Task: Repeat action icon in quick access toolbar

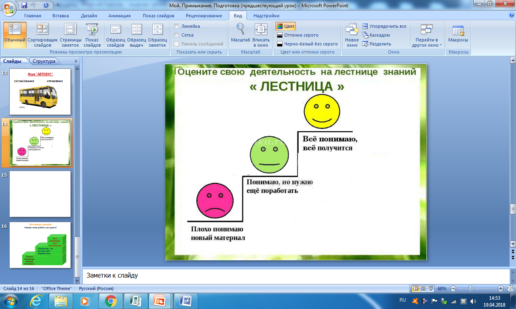Action: tap(46, 5)
